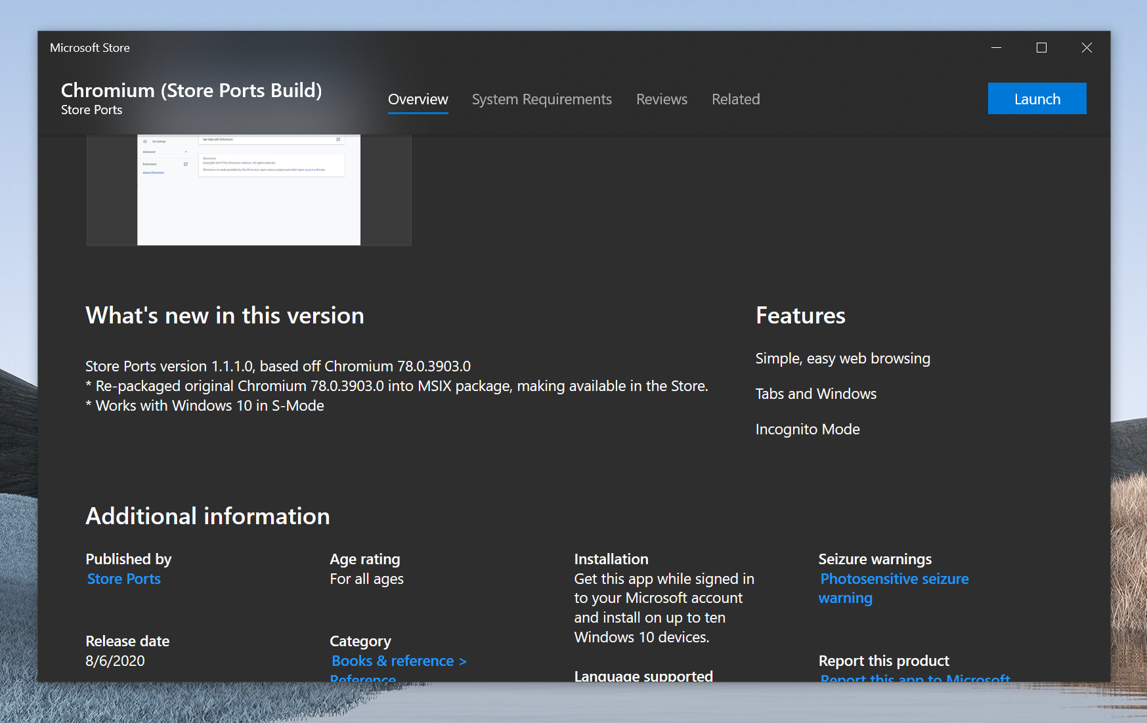The image size is (1147, 723).
Task: Open the System Requirements tab
Action: (x=542, y=99)
